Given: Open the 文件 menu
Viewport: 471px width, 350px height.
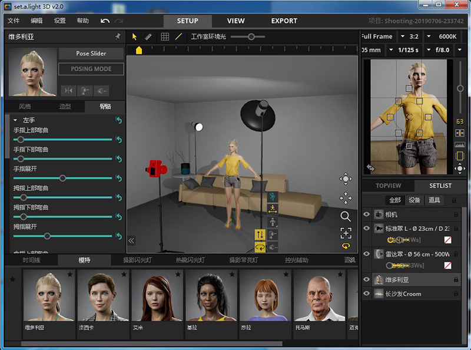Looking at the screenshot, I should (x=14, y=21).
